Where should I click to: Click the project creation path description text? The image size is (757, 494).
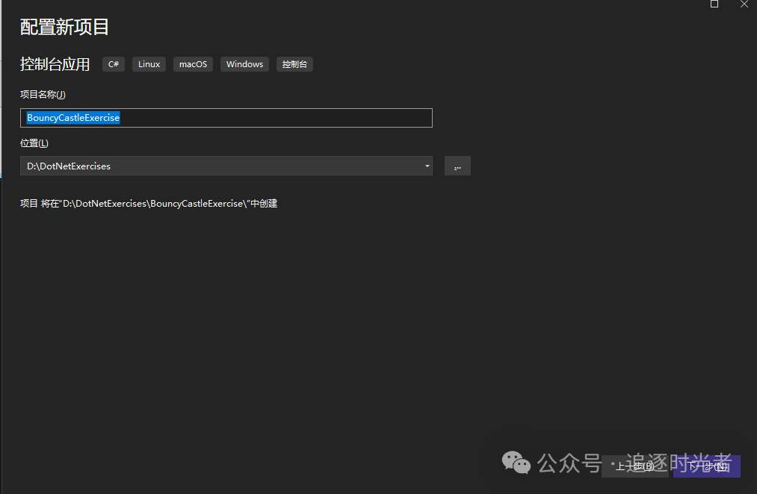[149, 204]
